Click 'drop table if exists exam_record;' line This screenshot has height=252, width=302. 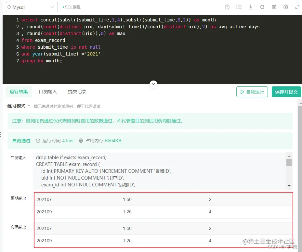(x=71, y=157)
